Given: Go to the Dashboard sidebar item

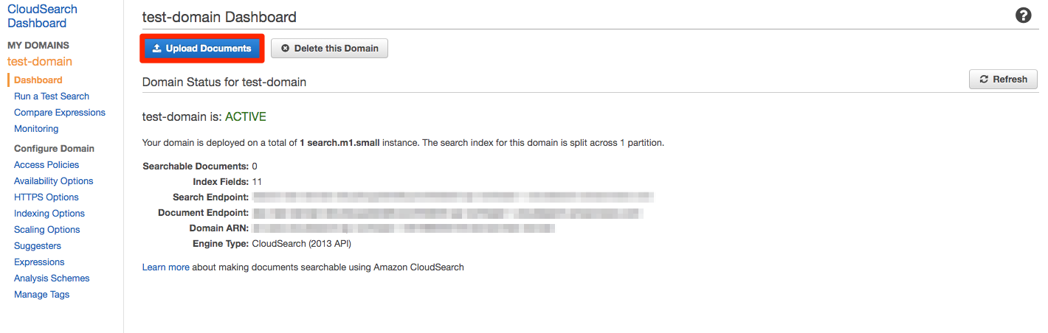Looking at the screenshot, I should point(38,80).
